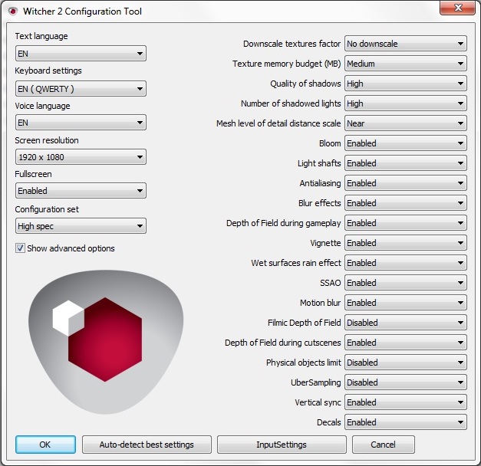Open the Vertical sync dropdown
This screenshot has height=466, width=481.
pos(406,402)
